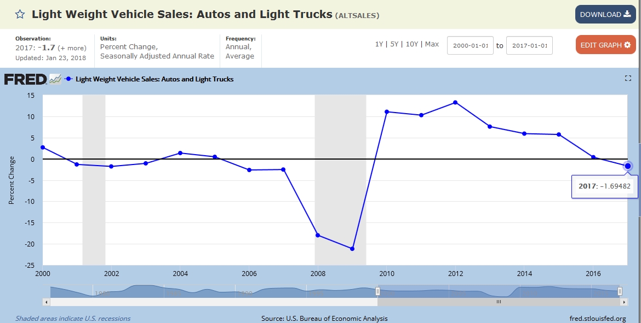
Task: Open the DOWNLOAD menu
Action: tap(605, 14)
